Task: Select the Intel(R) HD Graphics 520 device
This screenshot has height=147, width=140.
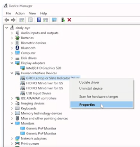Action: (44, 68)
